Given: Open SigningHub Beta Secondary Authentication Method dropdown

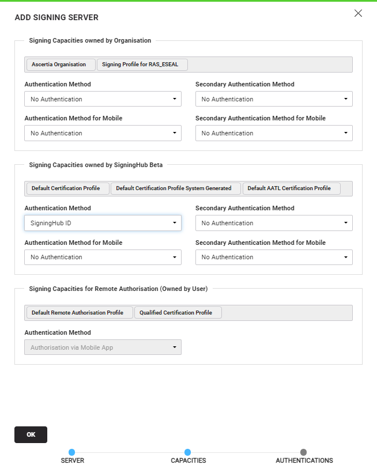Looking at the screenshot, I should (x=274, y=223).
